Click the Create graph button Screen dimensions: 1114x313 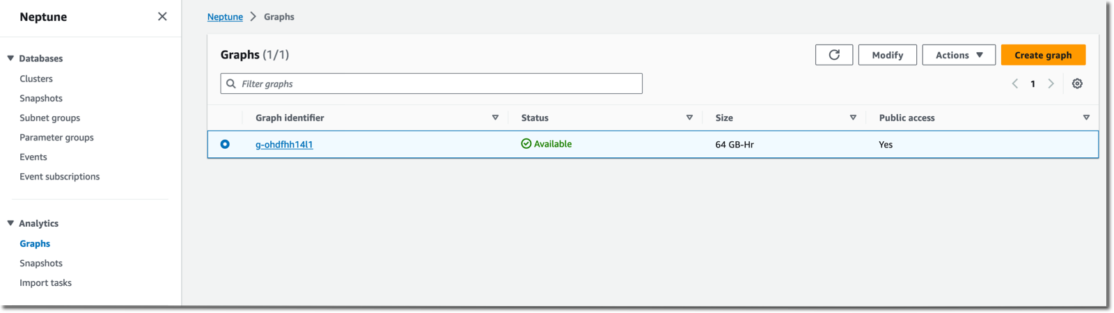click(1043, 55)
